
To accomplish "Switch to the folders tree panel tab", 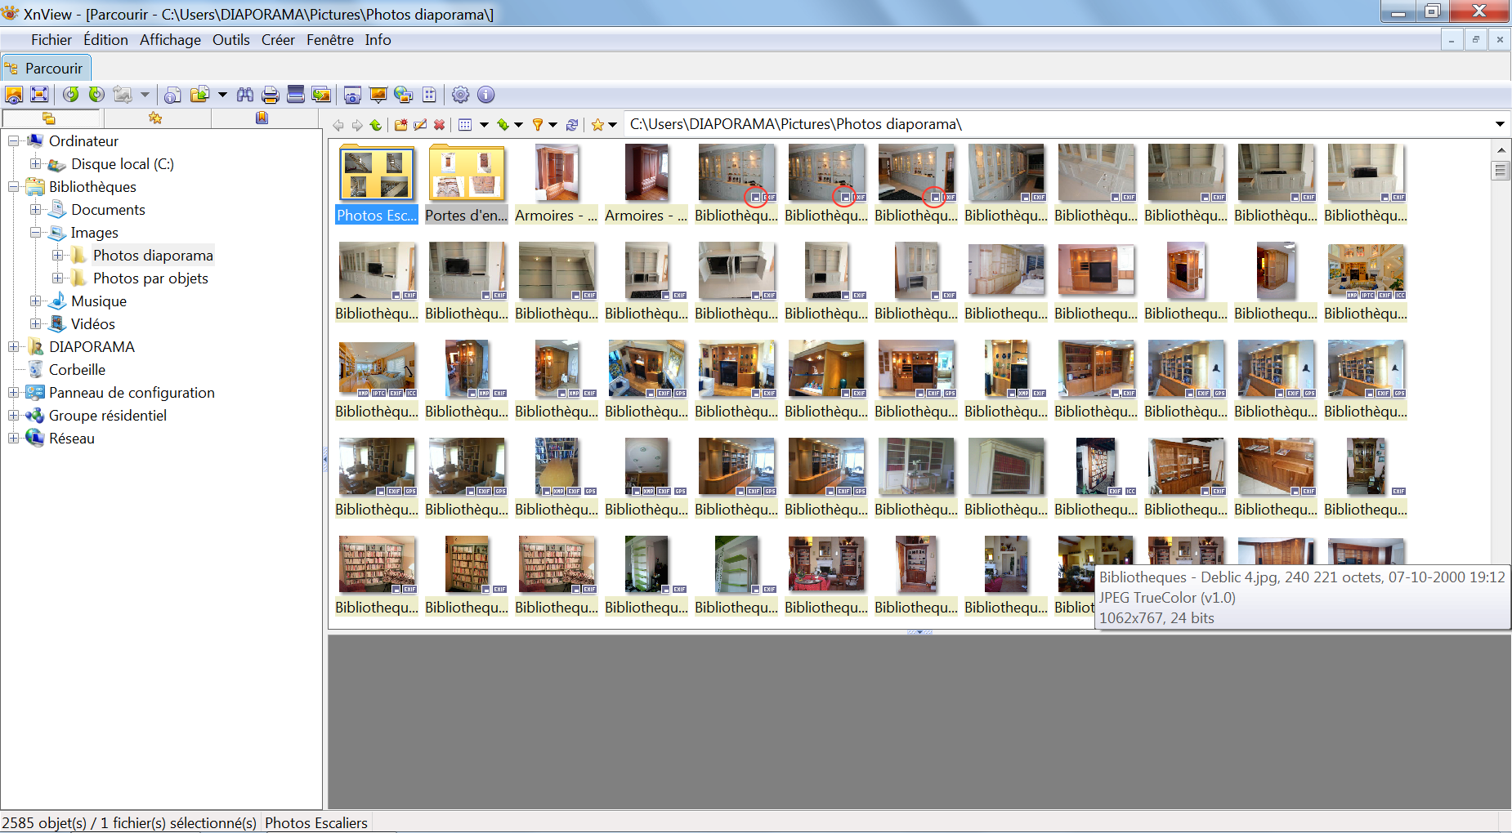I will point(49,118).
